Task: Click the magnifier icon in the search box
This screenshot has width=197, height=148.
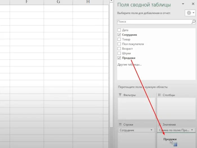Action: tap(193, 22)
